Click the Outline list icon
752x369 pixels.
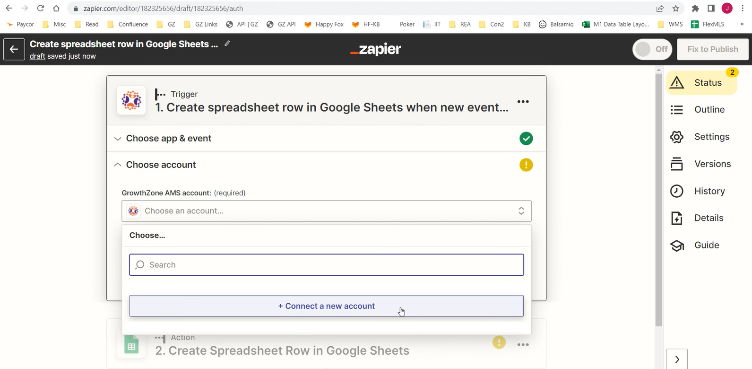pos(677,110)
